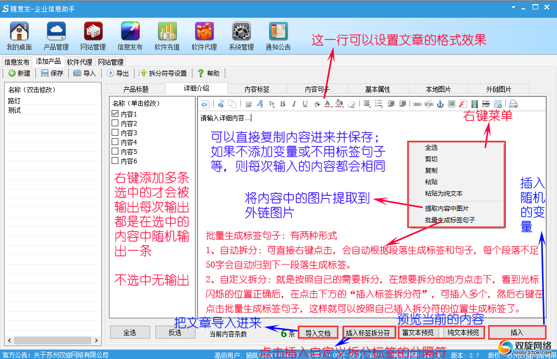Switch to 软件代理 tab
Screen dimensions: 557x359
(79, 62)
